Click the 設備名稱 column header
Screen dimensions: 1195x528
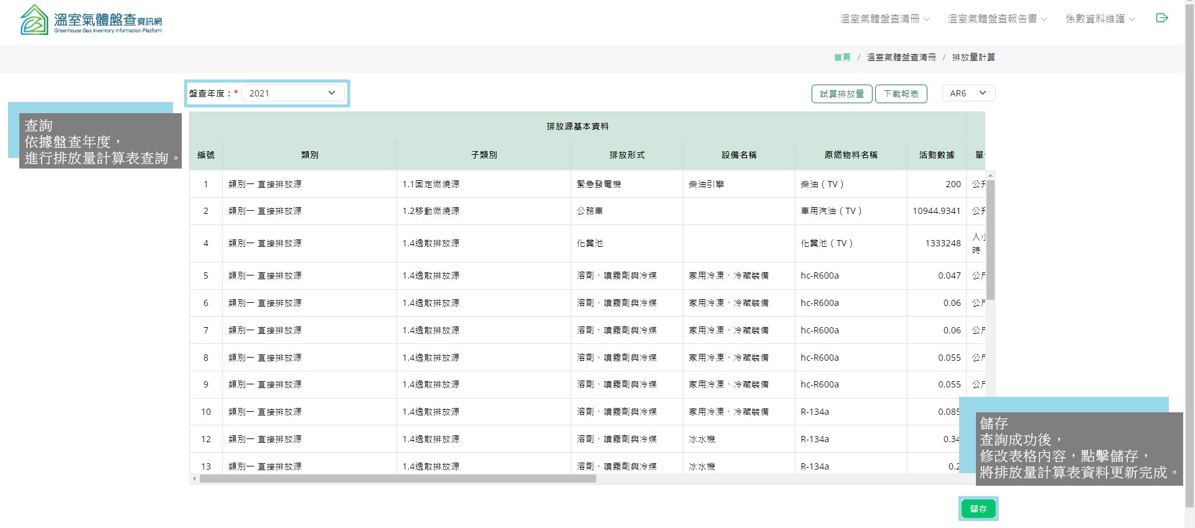point(739,155)
